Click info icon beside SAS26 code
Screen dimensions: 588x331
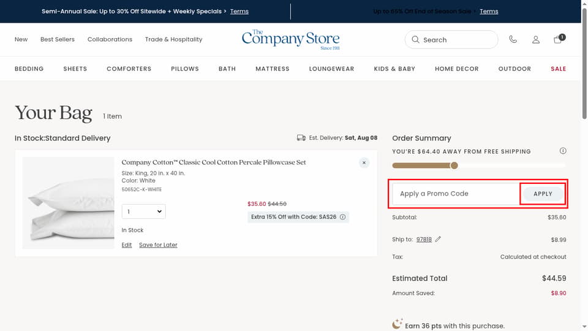pyautogui.click(x=343, y=217)
